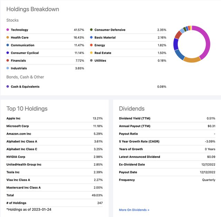Click the 13.21% Apple weight value
Viewport: 221px width, 217px height.
click(98, 118)
